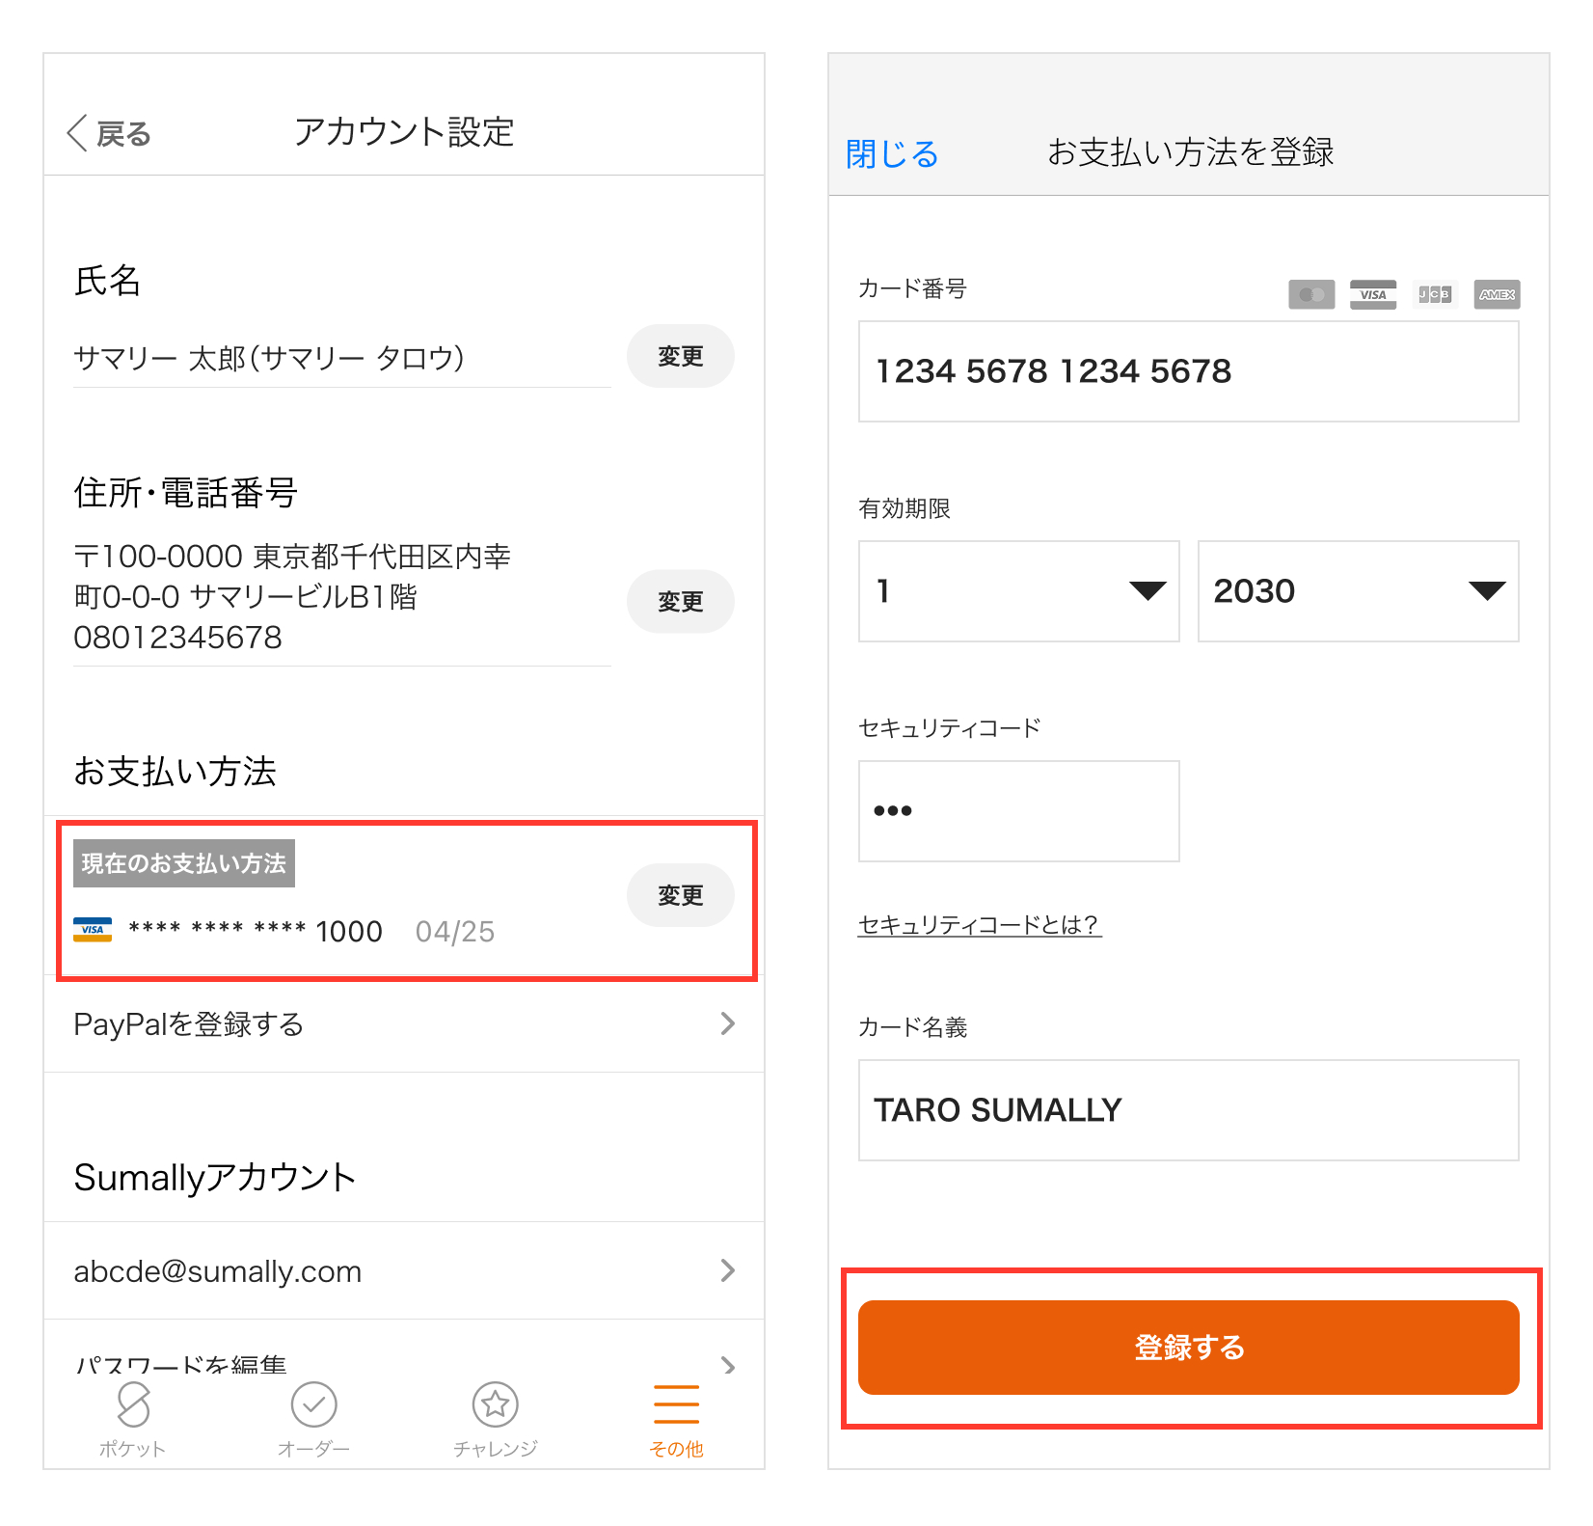Select the VISA card brand icon
Screen dimensions: 1593x1526
[1371, 294]
